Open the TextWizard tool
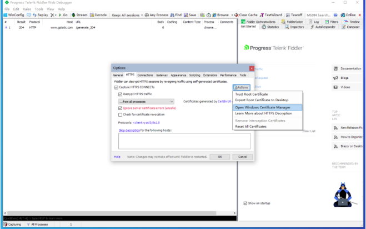This screenshot has height=229, width=366. pyautogui.click(x=271, y=15)
